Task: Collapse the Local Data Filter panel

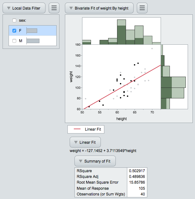Action: coord(8,8)
